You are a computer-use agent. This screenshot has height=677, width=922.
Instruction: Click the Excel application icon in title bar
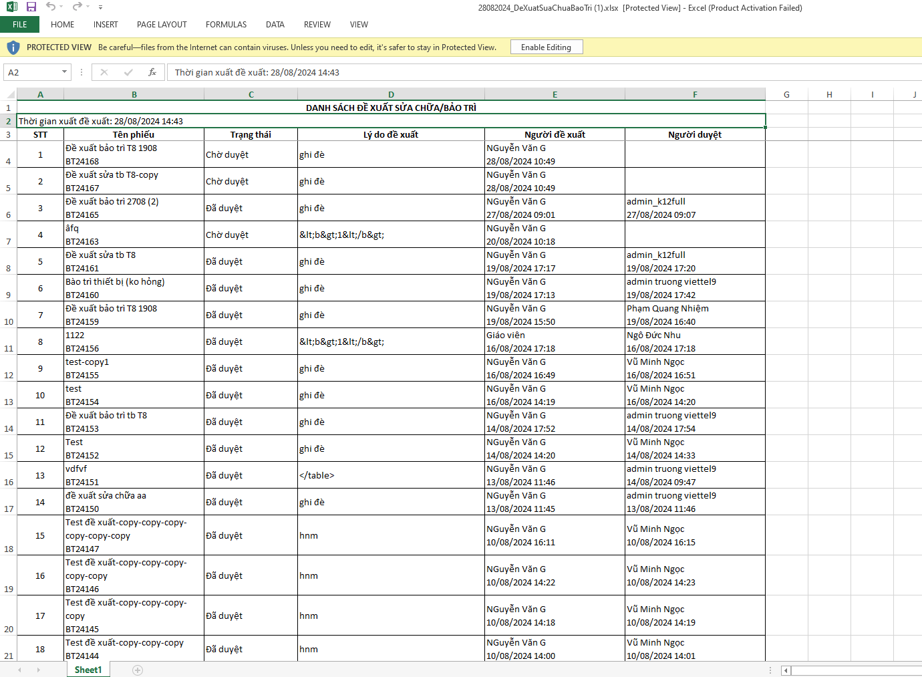pos(12,7)
